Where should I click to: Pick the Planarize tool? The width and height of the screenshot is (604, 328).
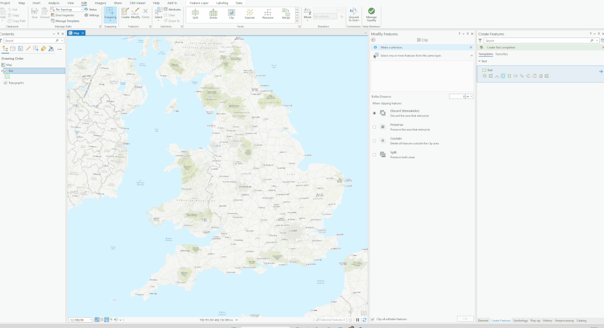click(x=268, y=14)
